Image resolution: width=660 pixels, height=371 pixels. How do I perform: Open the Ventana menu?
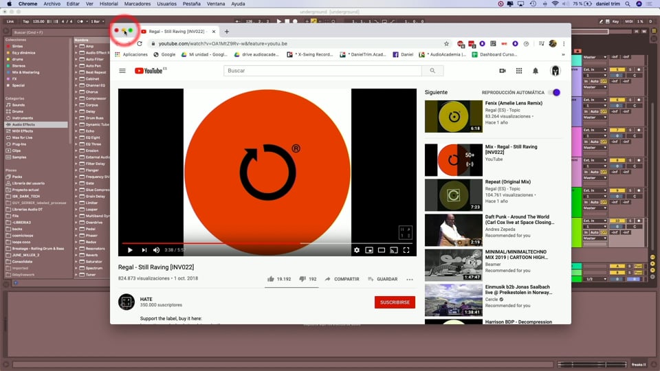(215, 4)
